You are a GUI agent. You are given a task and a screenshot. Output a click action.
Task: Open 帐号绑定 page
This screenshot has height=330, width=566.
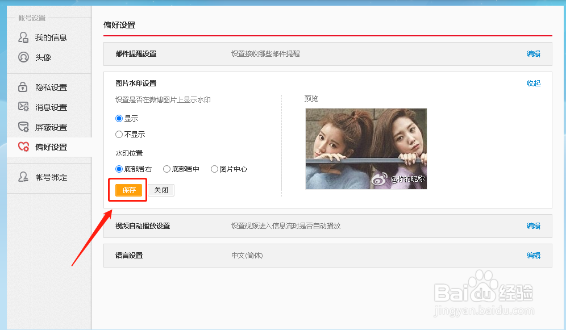51,177
